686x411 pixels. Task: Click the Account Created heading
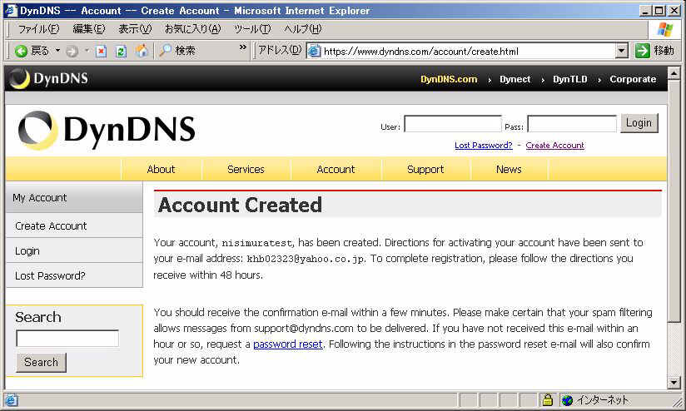point(241,205)
